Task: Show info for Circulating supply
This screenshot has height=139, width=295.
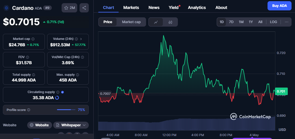Action: pyautogui.click(x=58, y=92)
